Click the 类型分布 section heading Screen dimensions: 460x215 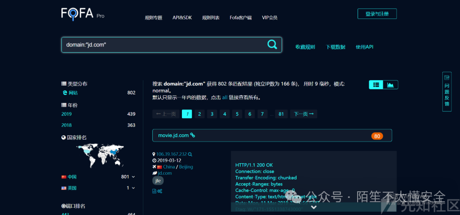point(74,84)
